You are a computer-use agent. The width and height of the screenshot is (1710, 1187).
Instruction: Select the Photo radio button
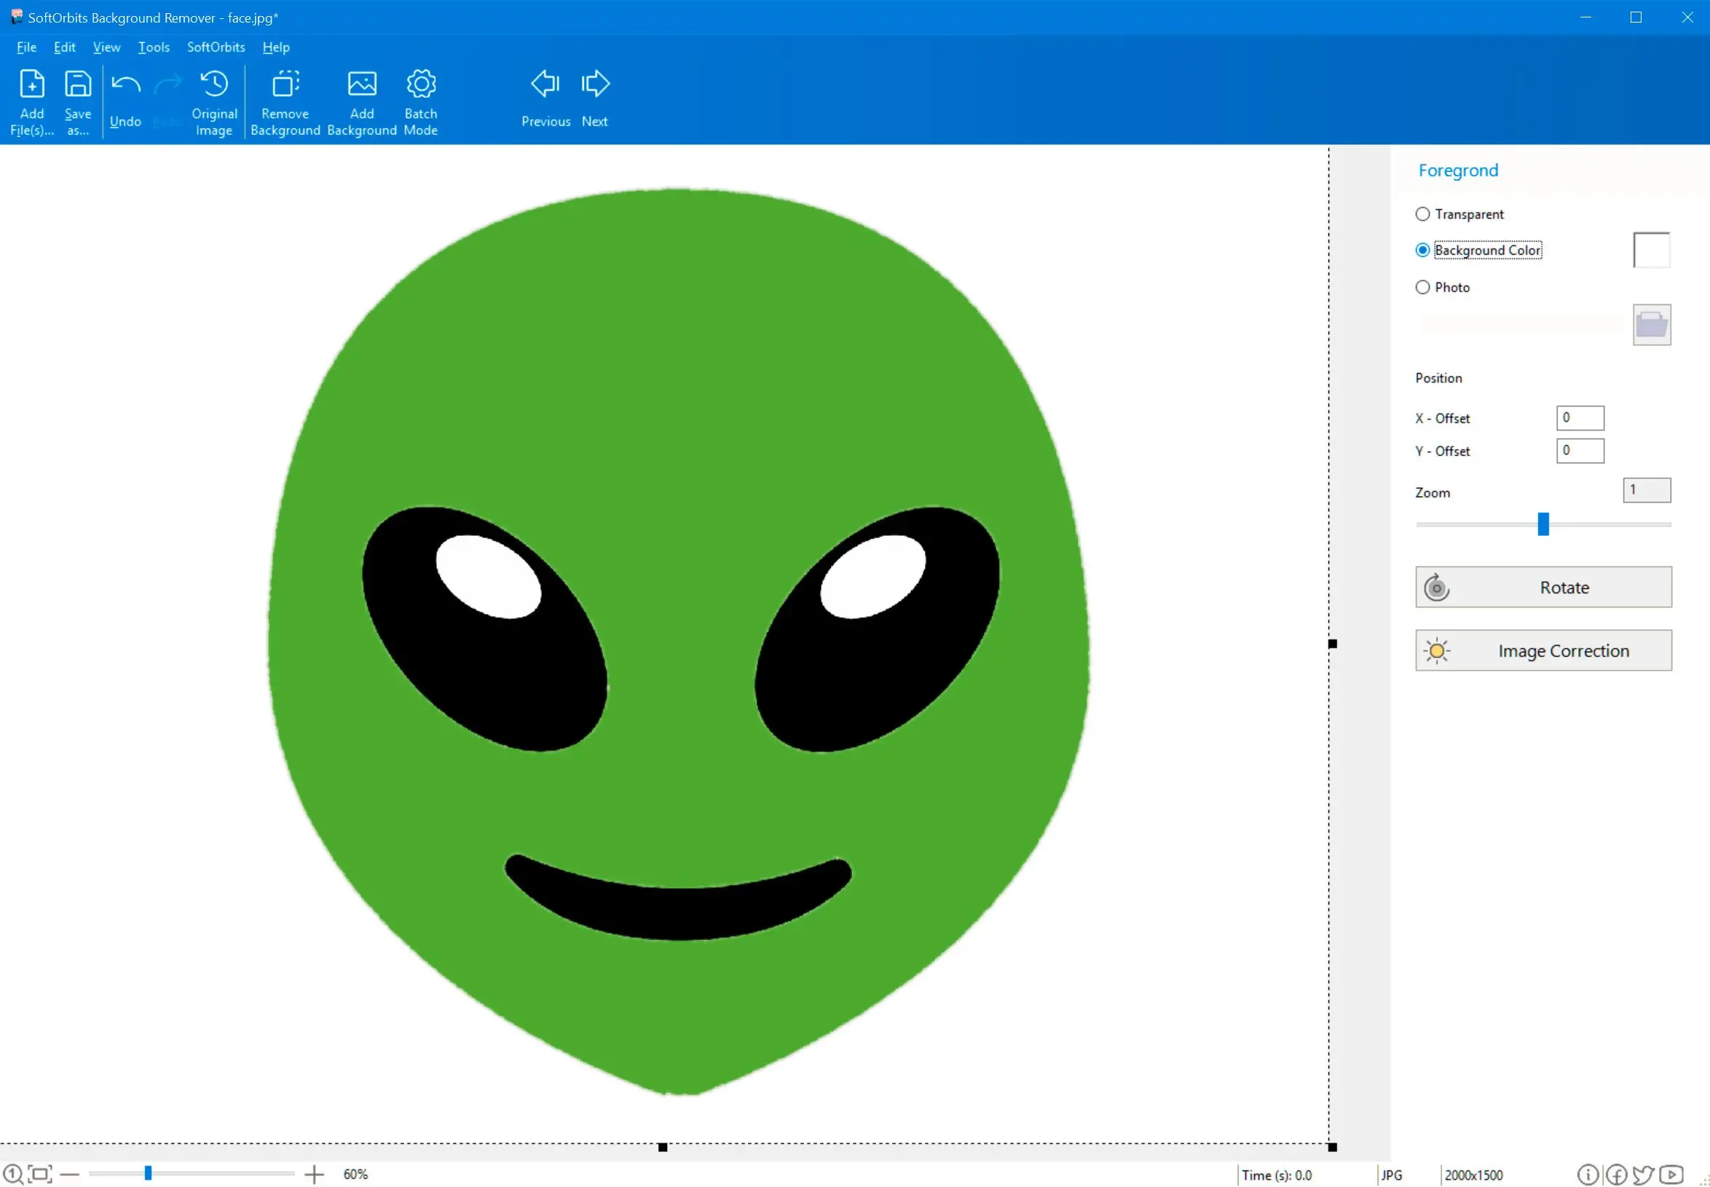tap(1423, 287)
